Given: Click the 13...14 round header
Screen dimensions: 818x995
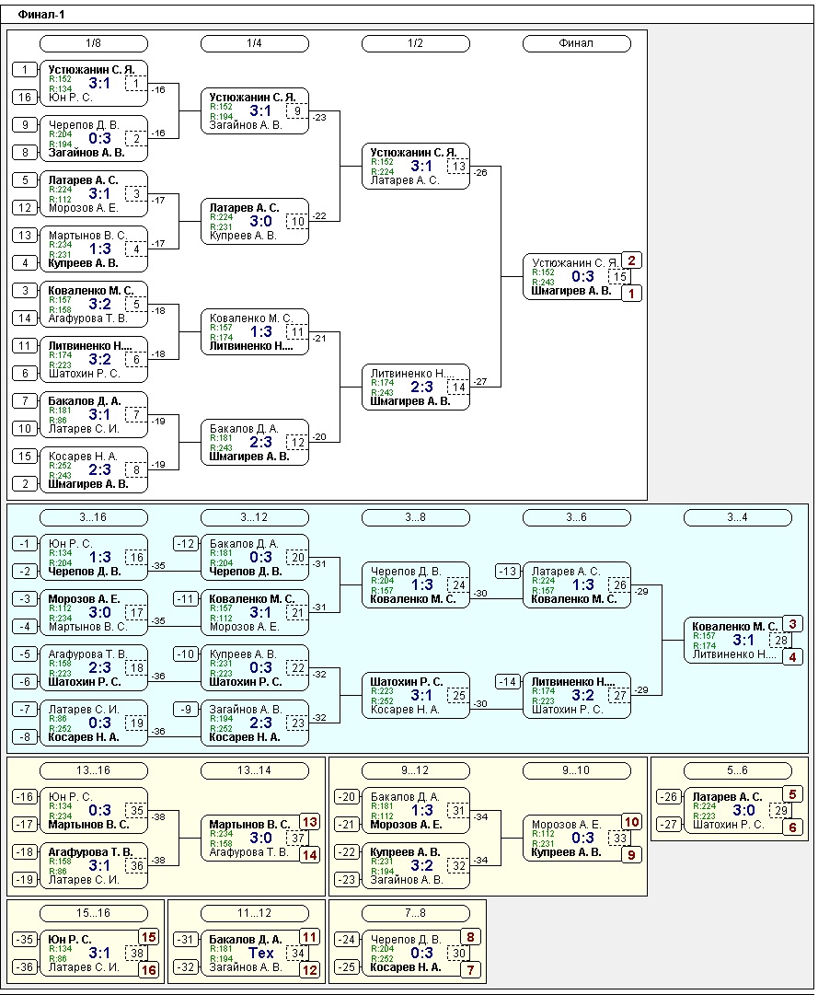Looking at the screenshot, I should (x=254, y=770).
